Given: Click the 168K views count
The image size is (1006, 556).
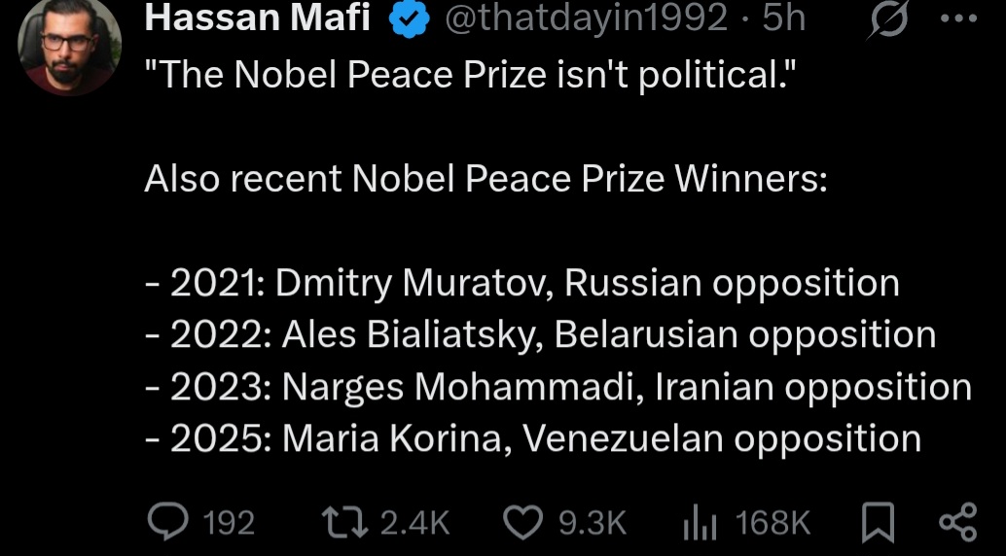Looking at the screenshot, I should coord(773,523).
